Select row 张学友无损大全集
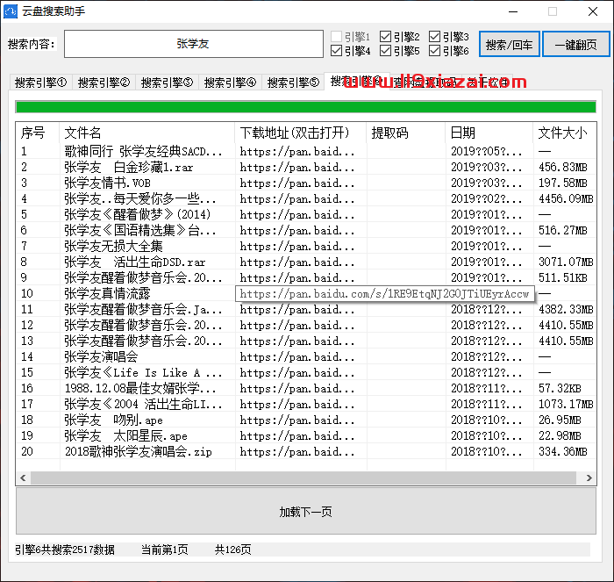 pyautogui.click(x=306, y=246)
